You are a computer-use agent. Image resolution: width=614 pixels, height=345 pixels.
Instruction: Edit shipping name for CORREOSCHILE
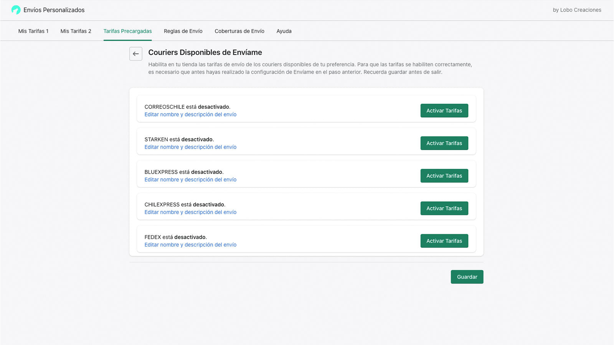tap(190, 114)
